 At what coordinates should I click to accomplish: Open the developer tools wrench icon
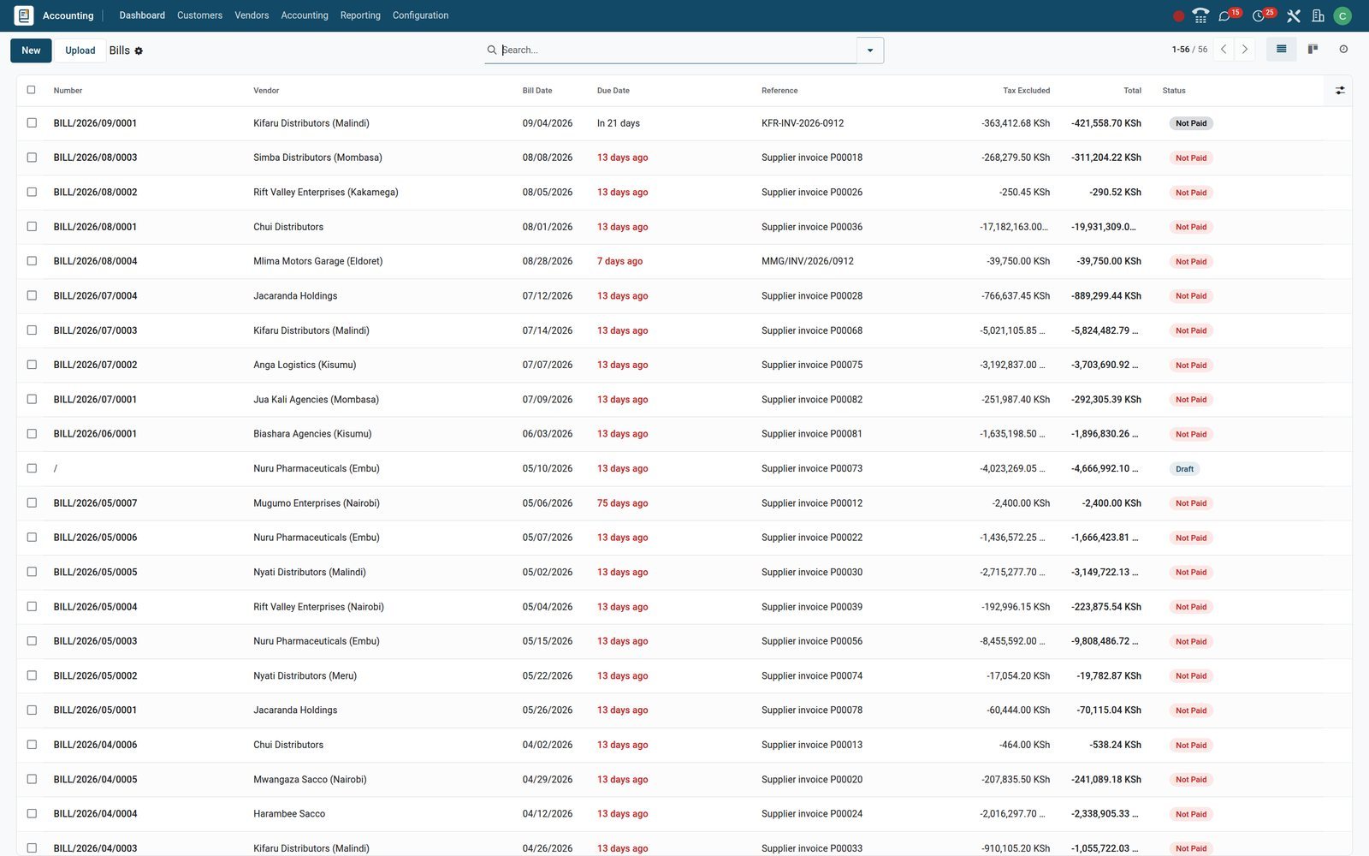(1293, 15)
